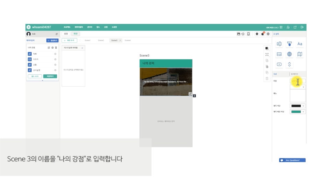Select the 상황 text field row
332x186 pixels.
pos(42,65)
